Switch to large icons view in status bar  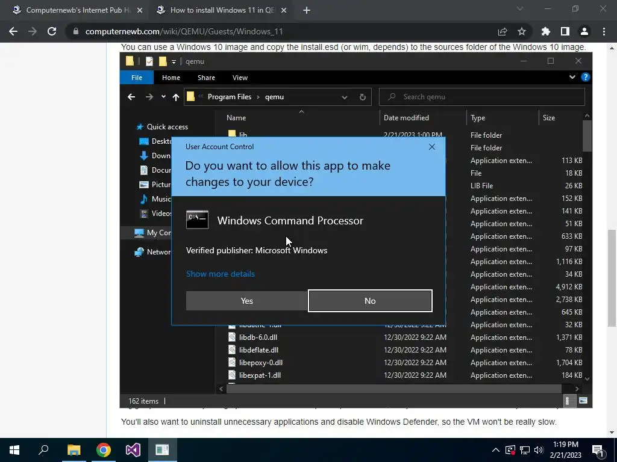pos(583,401)
